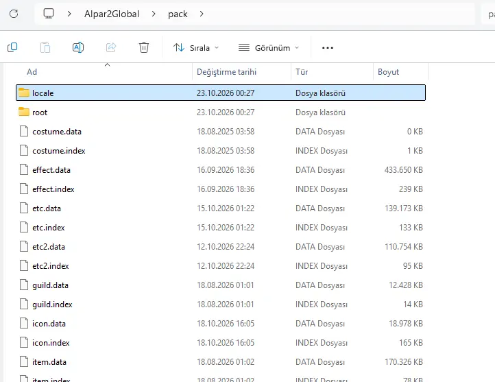Click the item.data file icon
Image resolution: width=495 pixels, height=382 pixels.
24,362
